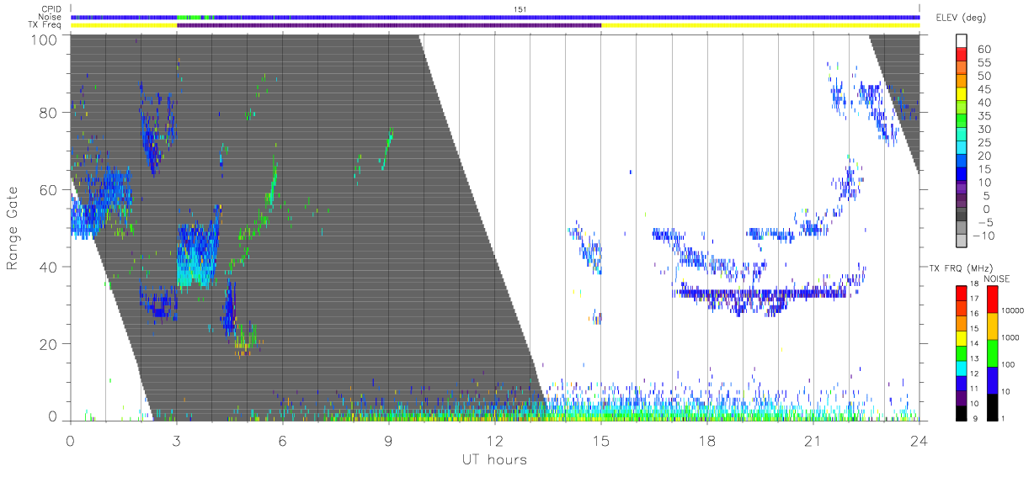Click the red segment of the ELEV color bar
Image resolution: width=1034 pixels, height=477 pixels.
point(962,56)
